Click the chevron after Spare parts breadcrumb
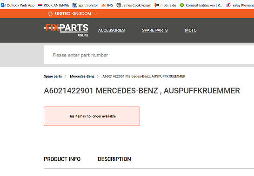254x176 pixels. click(65, 76)
